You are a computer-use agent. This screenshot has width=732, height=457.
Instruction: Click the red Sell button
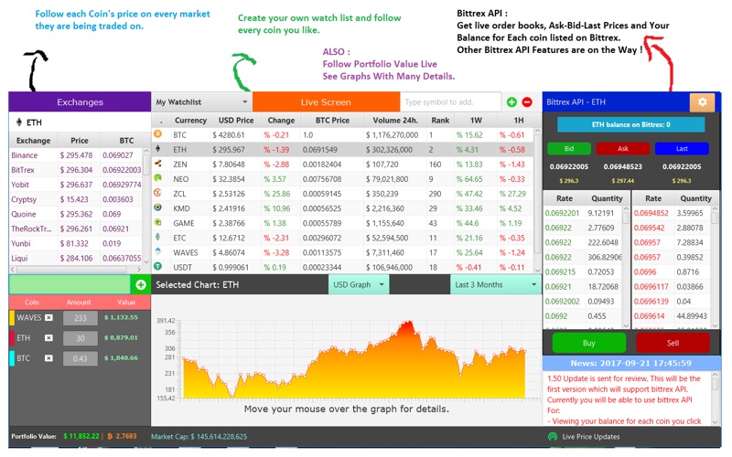tap(673, 343)
